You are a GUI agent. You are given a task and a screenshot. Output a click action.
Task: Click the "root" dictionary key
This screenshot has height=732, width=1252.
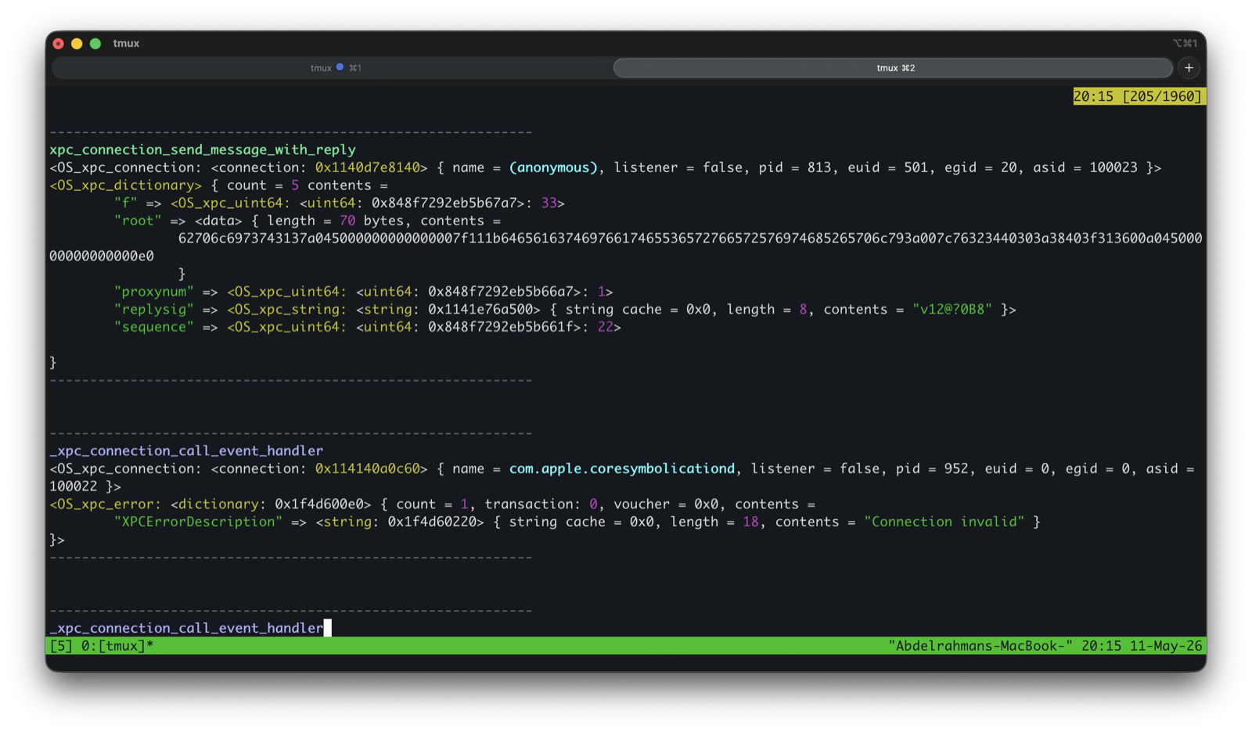[138, 221]
